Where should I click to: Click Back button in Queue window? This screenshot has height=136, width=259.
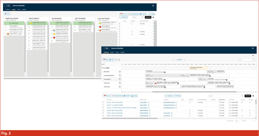click(x=8, y=6)
